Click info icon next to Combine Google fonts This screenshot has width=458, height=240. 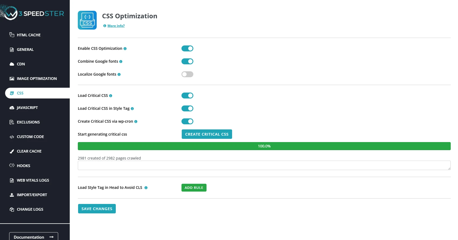121,62
